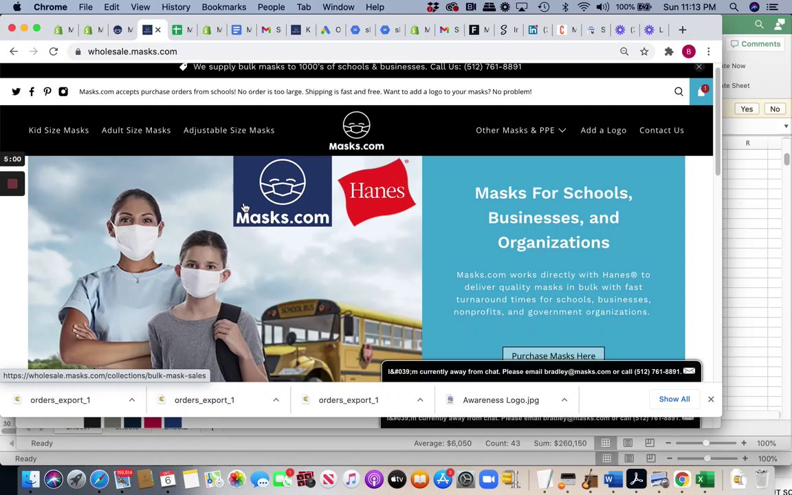Open System Preferences in the dock
The width and height of the screenshot is (792, 495).
click(465, 478)
